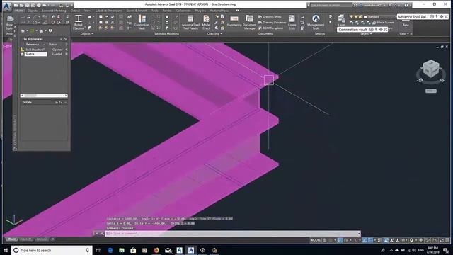Toggle the Ortho mode status button
This screenshot has height=255, width=453.
(x=340, y=240)
